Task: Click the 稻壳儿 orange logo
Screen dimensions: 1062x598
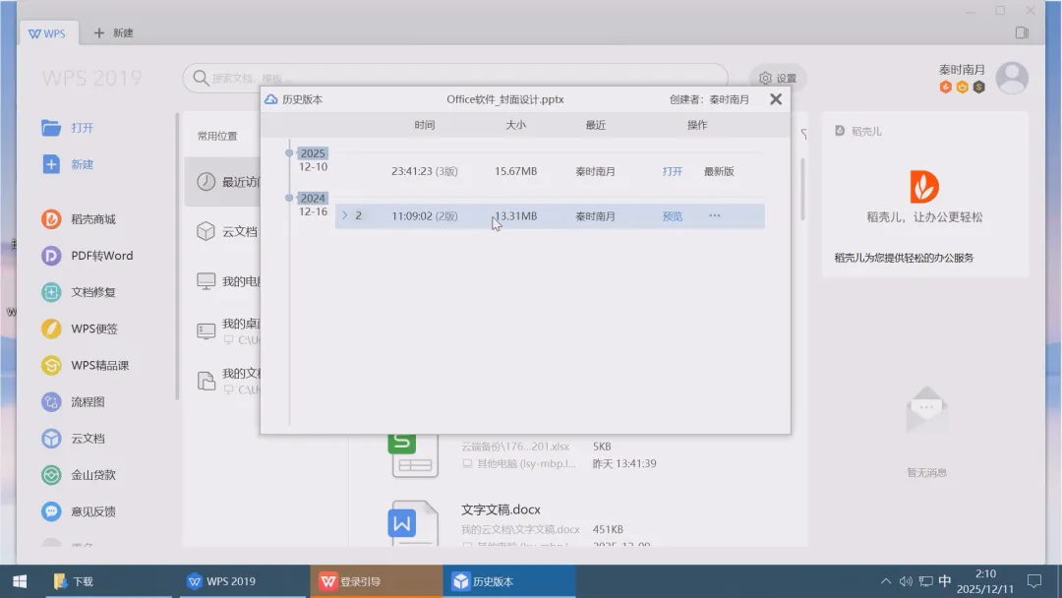Action: click(x=924, y=187)
